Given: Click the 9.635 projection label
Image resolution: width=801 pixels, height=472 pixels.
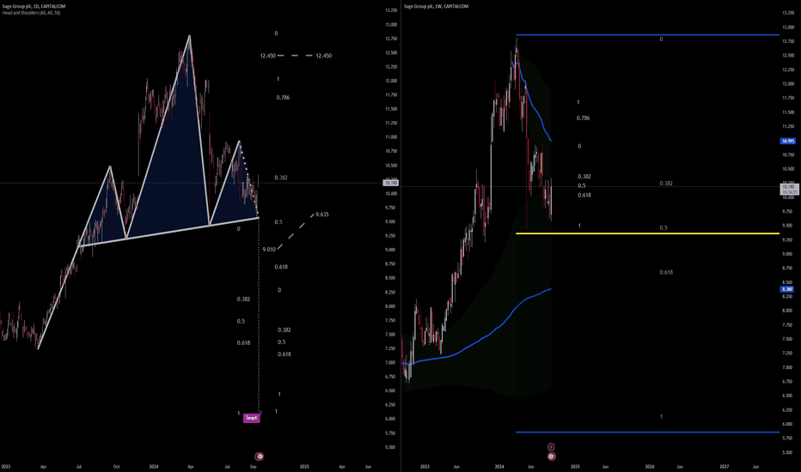Looking at the screenshot, I should pyautogui.click(x=322, y=215).
